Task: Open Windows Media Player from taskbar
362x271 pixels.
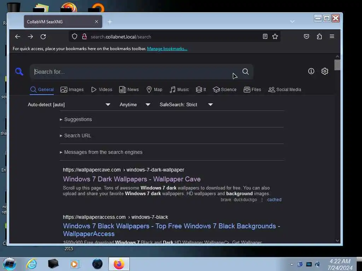Action: [x=74, y=264]
